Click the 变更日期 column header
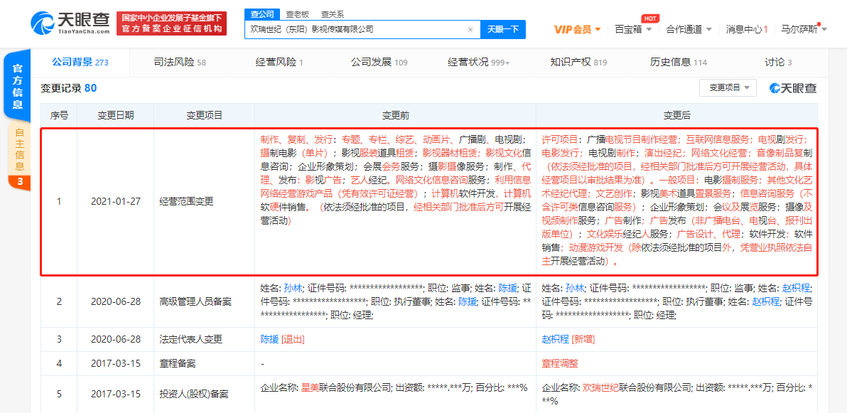 tap(116, 115)
